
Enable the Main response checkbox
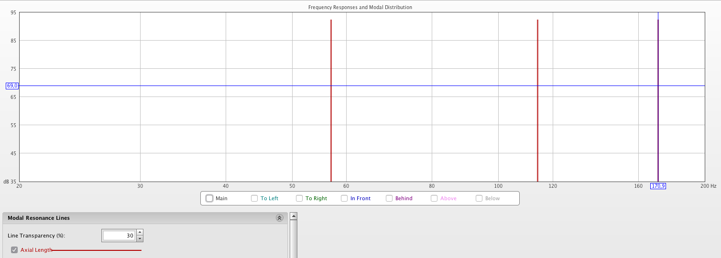coord(209,198)
